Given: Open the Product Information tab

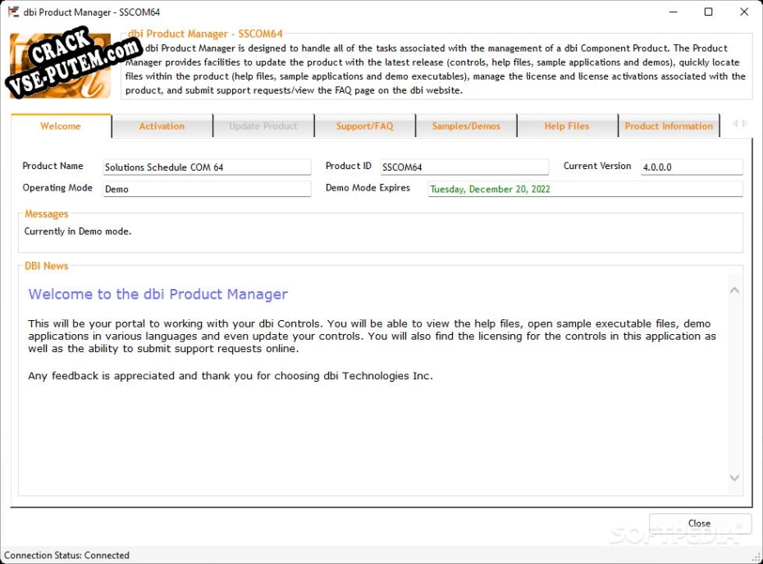Looking at the screenshot, I should pyautogui.click(x=669, y=126).
